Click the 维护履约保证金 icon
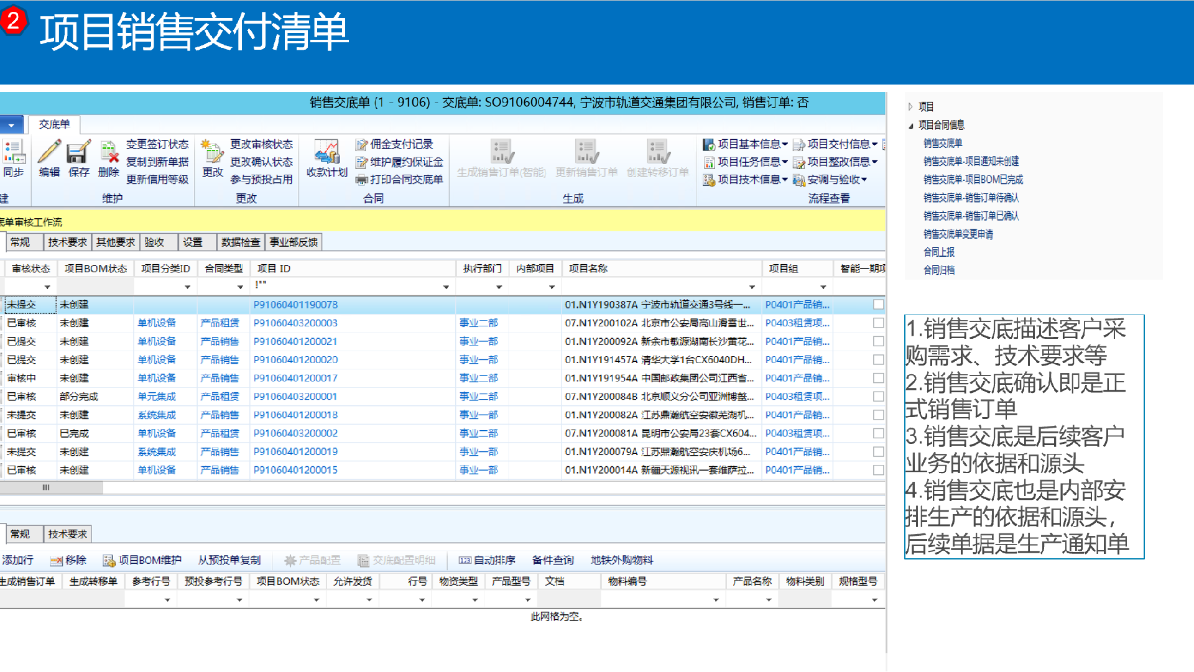The image size is (1194, 672). [x=361, y=163]
